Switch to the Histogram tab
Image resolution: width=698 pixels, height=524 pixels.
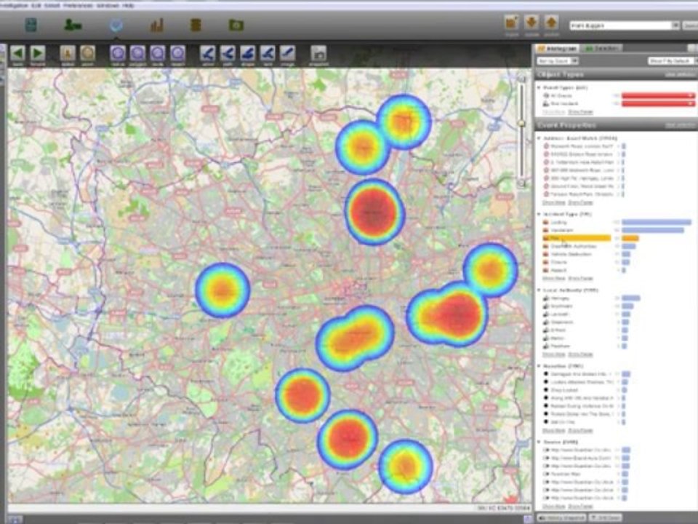click(558, 49)
